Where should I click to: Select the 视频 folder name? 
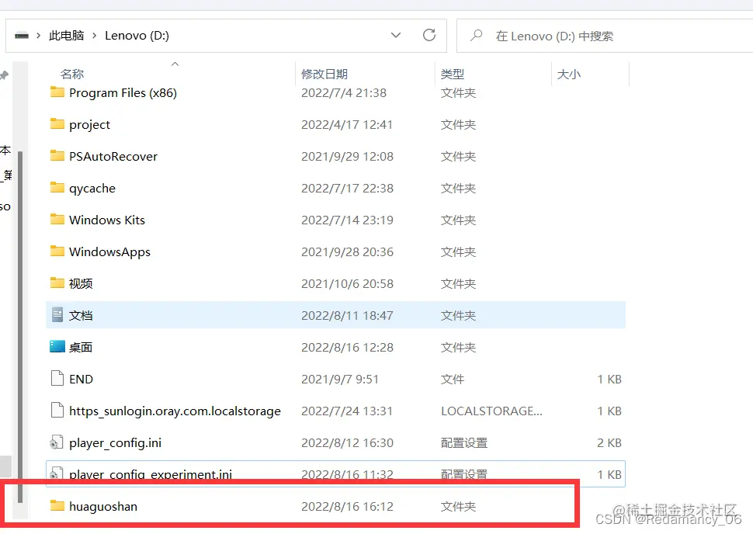click(81, 283)
